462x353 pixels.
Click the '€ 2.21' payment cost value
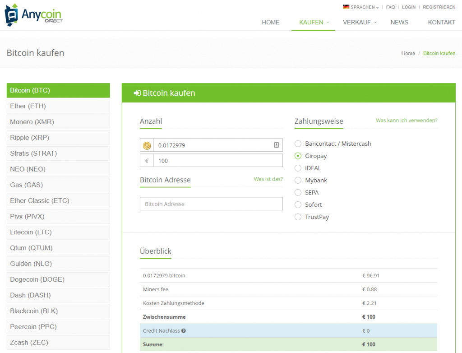369,303
